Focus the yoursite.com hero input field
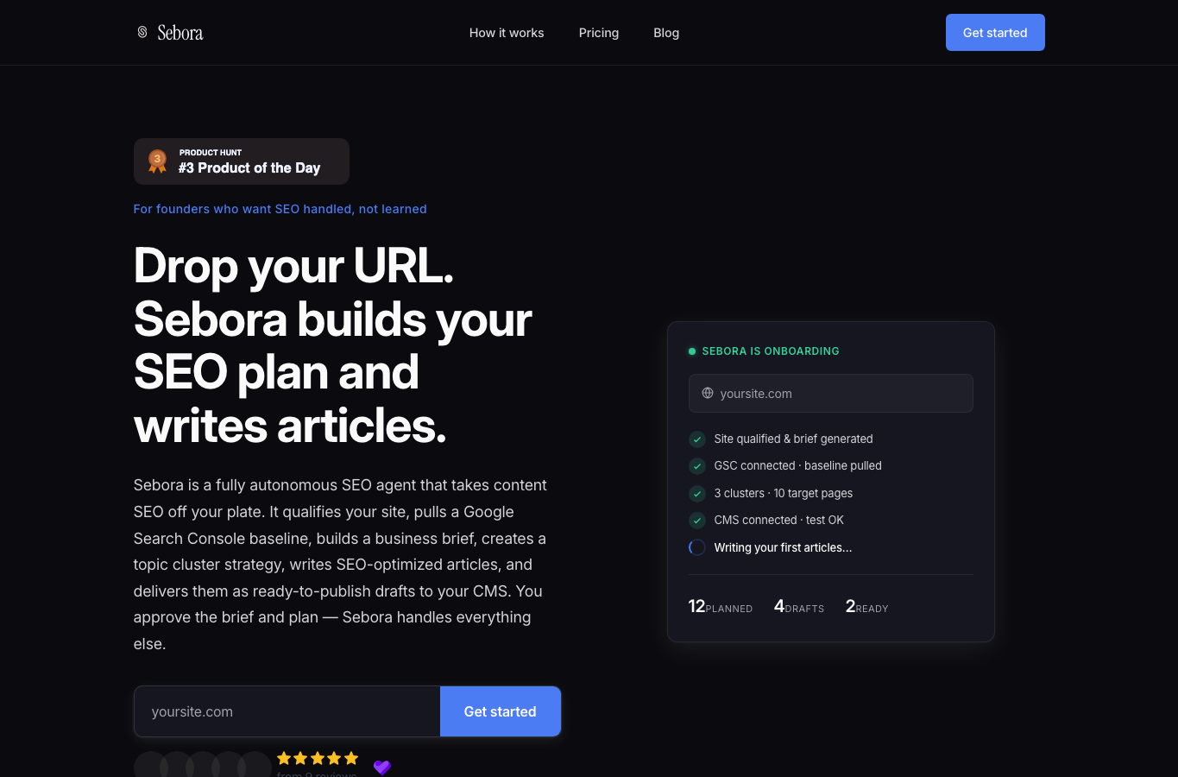The width and height of the screenshot is (1178, 777). 287,711
